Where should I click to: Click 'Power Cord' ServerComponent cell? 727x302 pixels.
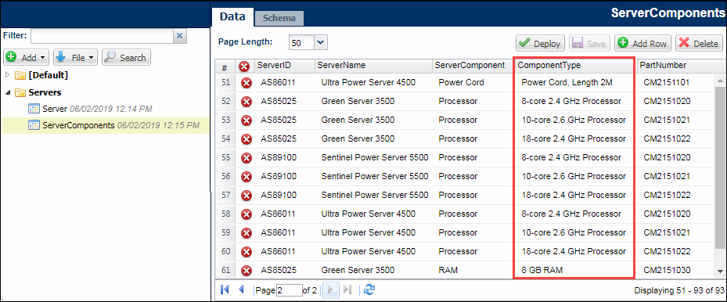tap(461, 83)
